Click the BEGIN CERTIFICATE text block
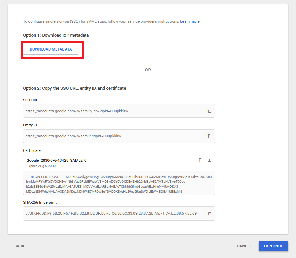 (119, 184)
